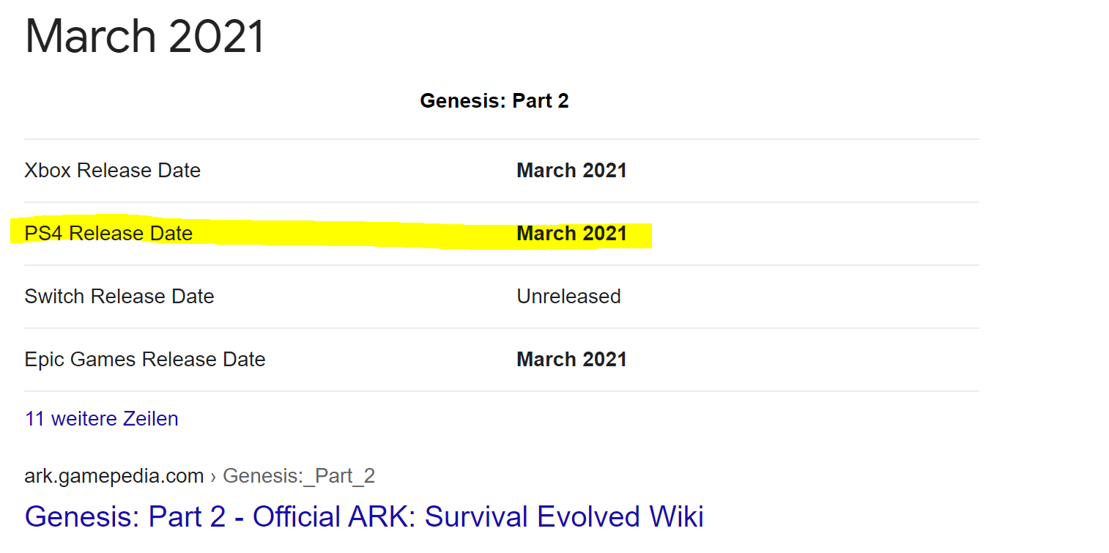Click the ark.gamepedia.com domain text

tap(114, 476)
